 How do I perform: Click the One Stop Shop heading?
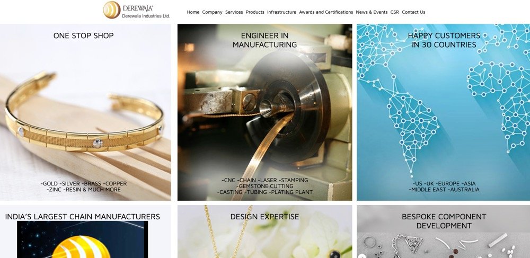84,35
